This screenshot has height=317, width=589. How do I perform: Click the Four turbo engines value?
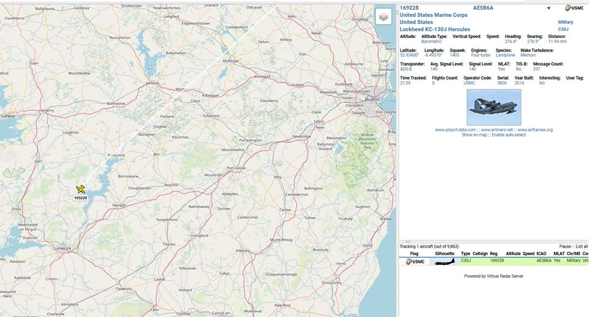(x=481, y=55)
